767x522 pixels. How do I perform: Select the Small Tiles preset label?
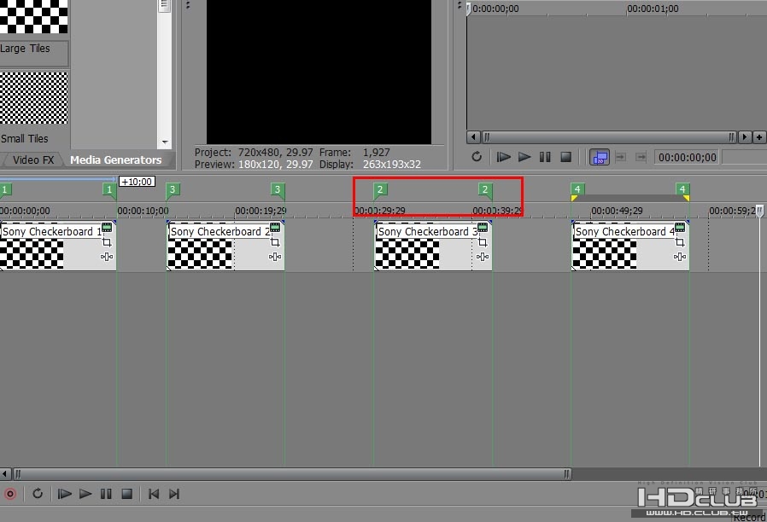point(25,139)
